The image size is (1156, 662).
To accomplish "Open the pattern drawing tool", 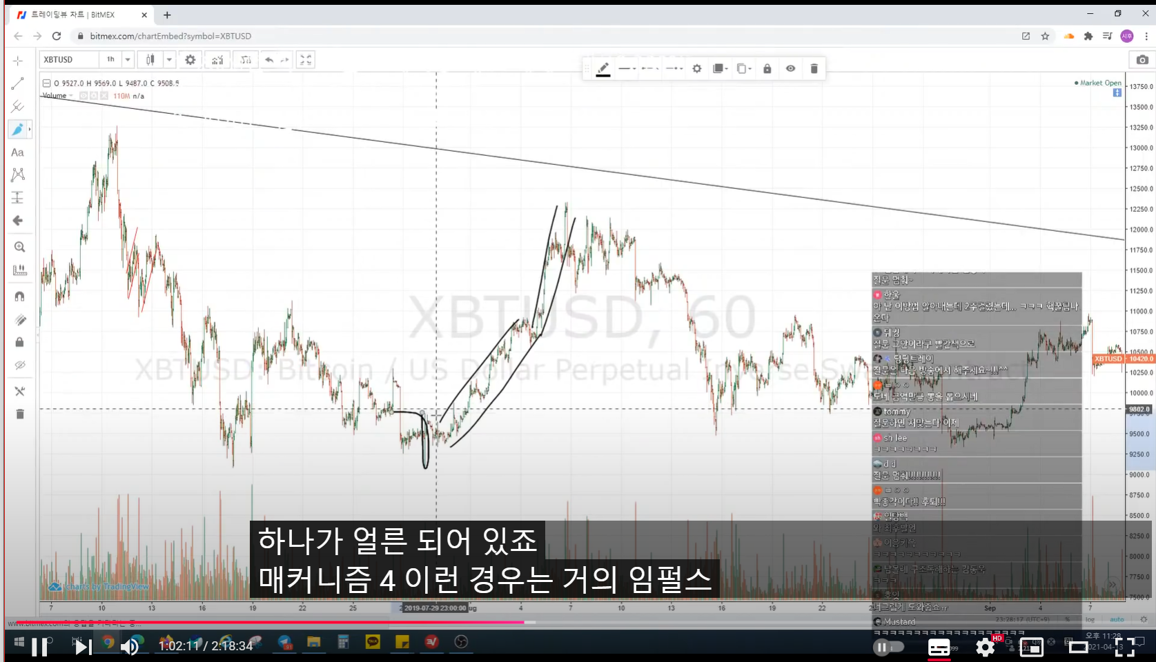I will click(18, 174).
